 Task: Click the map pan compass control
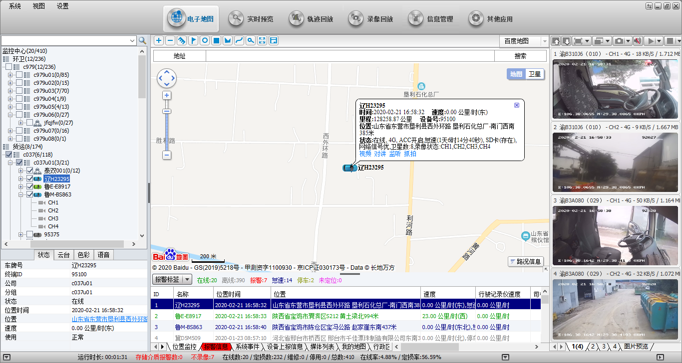click(167, 78)
